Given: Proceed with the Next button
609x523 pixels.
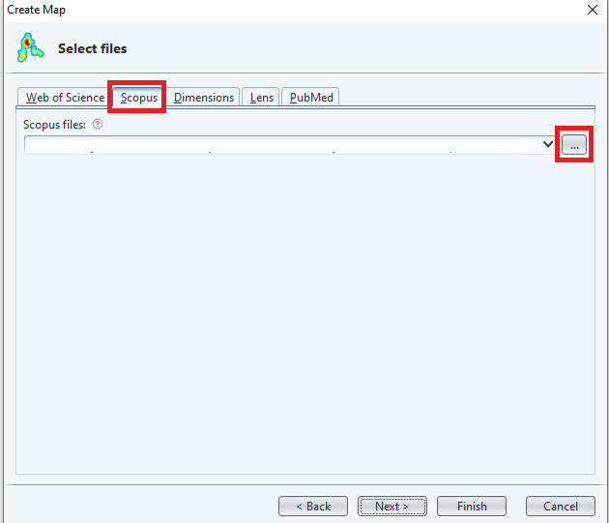Looking at the screenshot, I should (391, 506).
